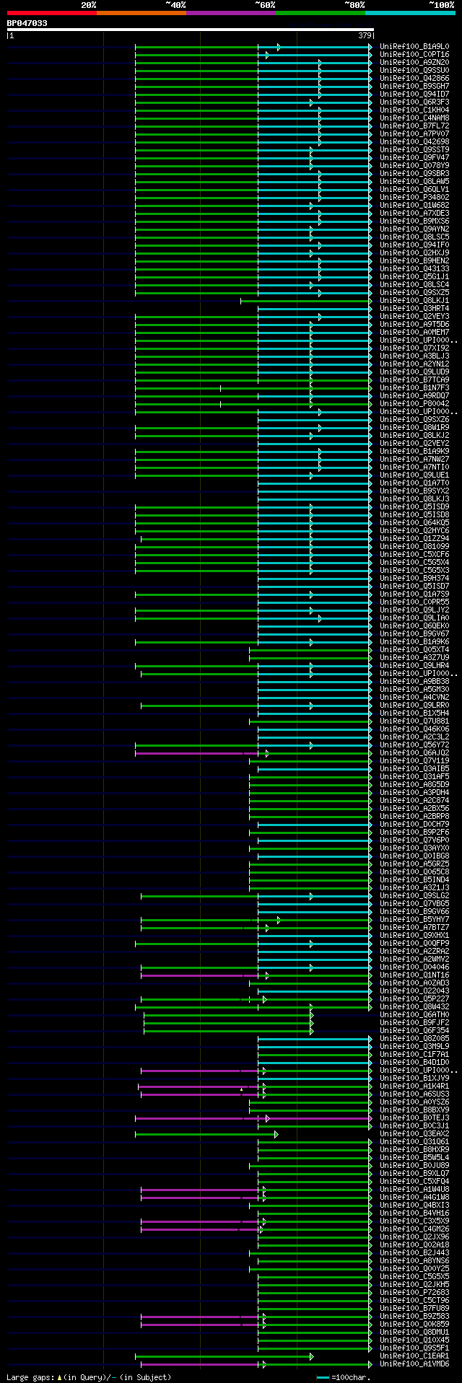462x1383 pixels.
Task: Click the label UniRef100_Q078Y9
Action: [x=414, y=165]
